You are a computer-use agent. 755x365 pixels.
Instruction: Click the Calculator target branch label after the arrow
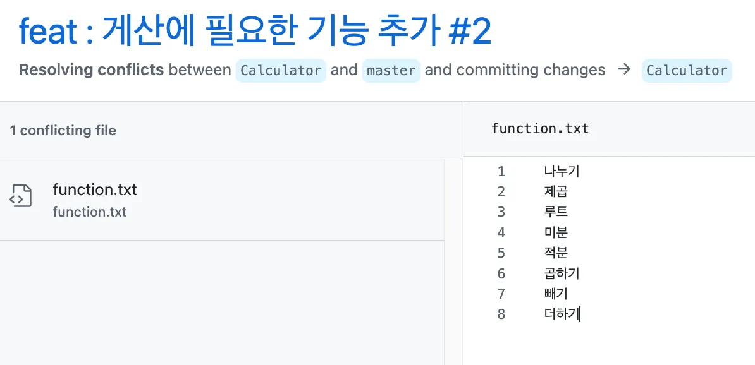coord(686,70)
